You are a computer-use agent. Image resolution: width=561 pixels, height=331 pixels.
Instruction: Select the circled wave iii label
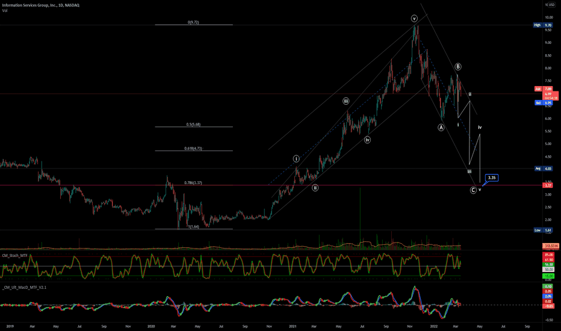point(346,101)
